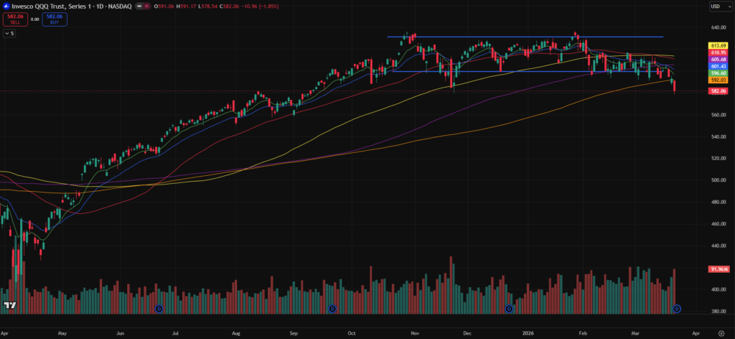Click the green 596.60 price label
This screenshot has height=339, width=735.
(718, 73)
